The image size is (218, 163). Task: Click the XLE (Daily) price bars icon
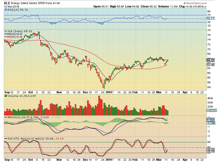point(6,31)
